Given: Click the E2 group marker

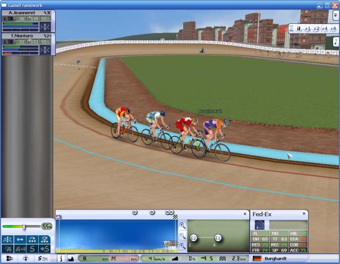Looking at the screenshot, I should 194,237.
